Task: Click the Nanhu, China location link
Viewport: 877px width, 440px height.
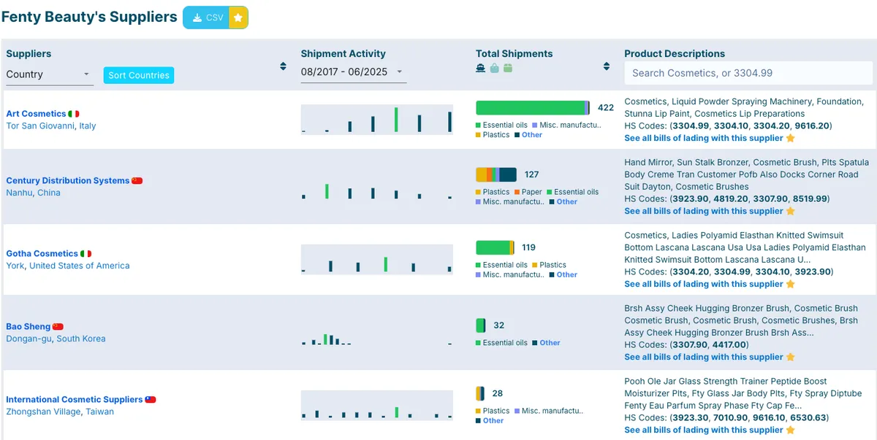Action: [33, 193]
